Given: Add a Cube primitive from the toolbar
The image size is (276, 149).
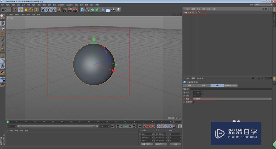Looking at the screenshot, I should [x=82, y=10].
